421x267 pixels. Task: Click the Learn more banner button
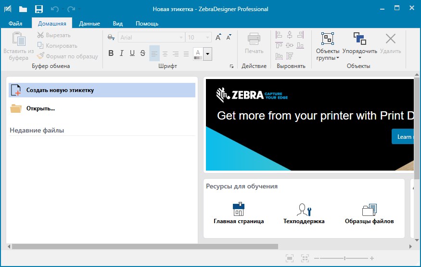coord(403,136)
